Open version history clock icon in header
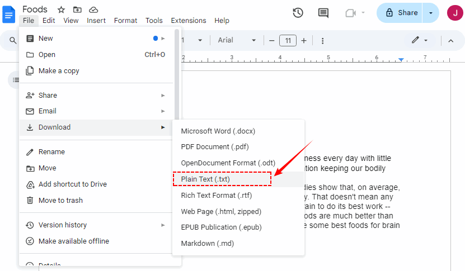This screenshot has height=271, width=465. click(x=298, y=13)
